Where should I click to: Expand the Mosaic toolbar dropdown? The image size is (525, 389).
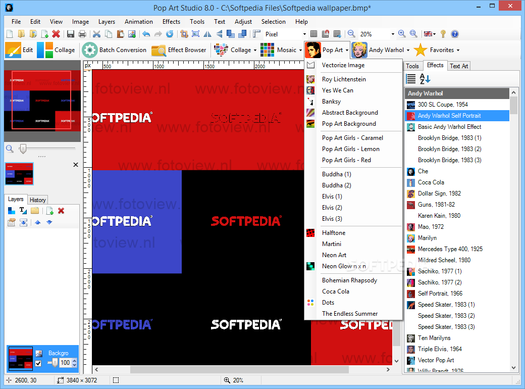point(300,50)
